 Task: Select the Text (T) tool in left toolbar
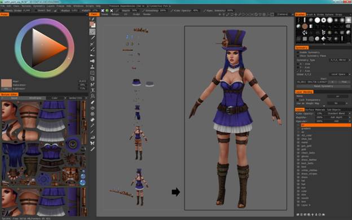tap(93, 90)
